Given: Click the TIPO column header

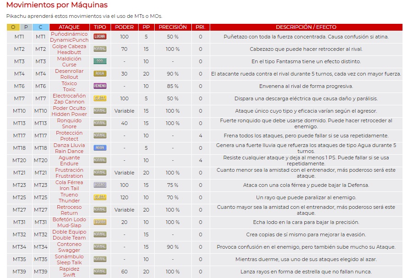Looking at the screenshot, I should click(x=100, y=27).
